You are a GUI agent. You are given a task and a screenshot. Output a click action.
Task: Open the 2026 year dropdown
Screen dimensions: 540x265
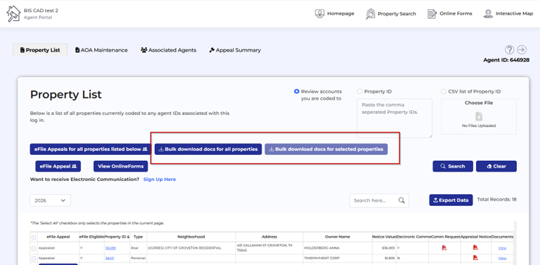pos(50,200)
